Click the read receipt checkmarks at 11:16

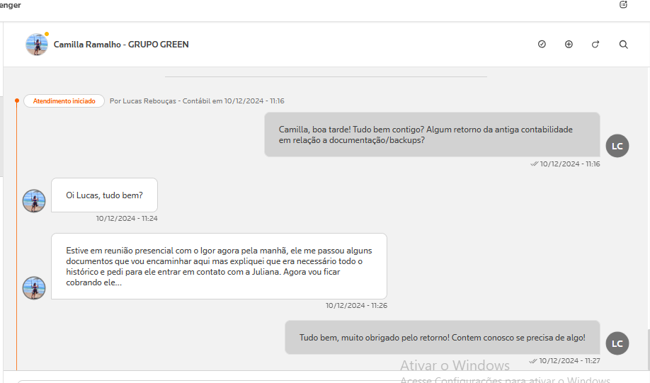[534, 164]
